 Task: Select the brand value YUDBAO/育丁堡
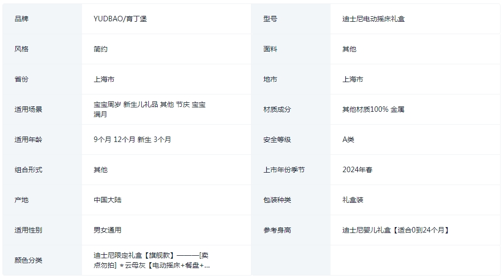tap(120, 19)
